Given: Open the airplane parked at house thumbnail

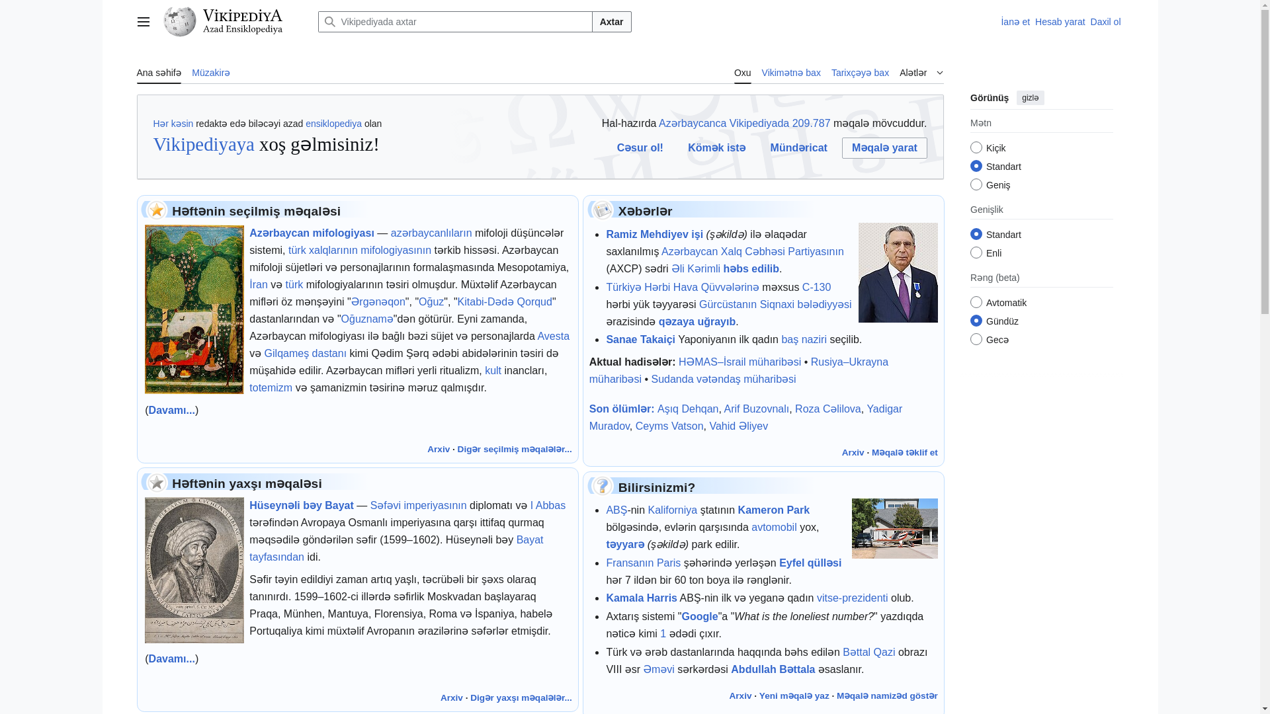Looking at the screenshot, I should point(894,528).
